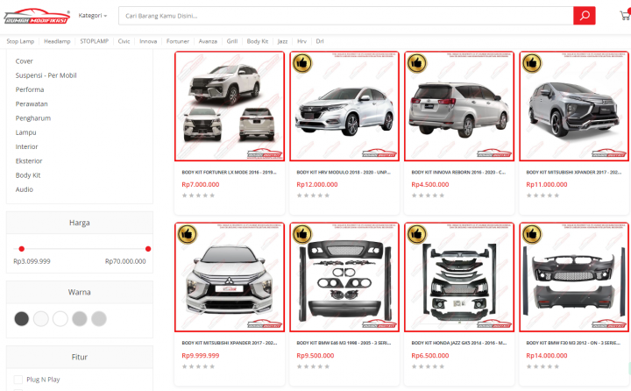The height and width of the screenshot is (391, 631).
Task: Click thumbs-up badge on HRV Modulo card
Action: 302,63
